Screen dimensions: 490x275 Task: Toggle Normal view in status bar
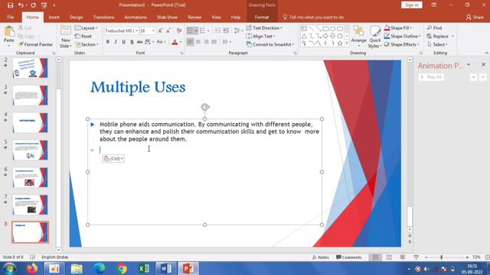coord(375,257)
